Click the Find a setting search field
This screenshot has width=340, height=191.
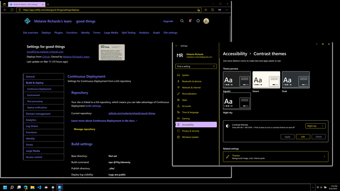(x=196, y=66)
